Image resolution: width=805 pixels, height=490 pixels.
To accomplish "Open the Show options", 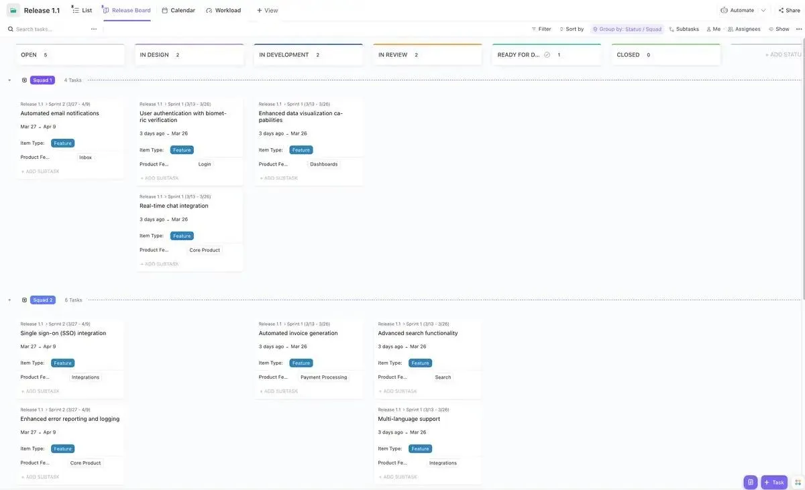I will (x=779, y=29).
